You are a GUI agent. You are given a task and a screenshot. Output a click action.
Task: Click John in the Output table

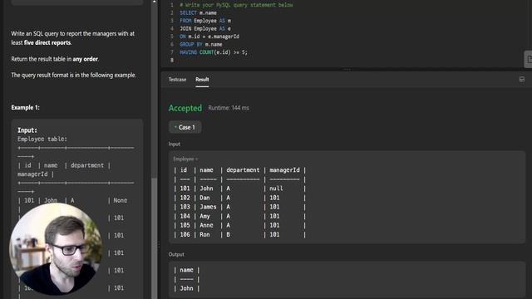point(186,288)
